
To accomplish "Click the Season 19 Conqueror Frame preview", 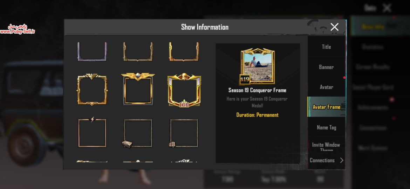I will coord(257,66).
